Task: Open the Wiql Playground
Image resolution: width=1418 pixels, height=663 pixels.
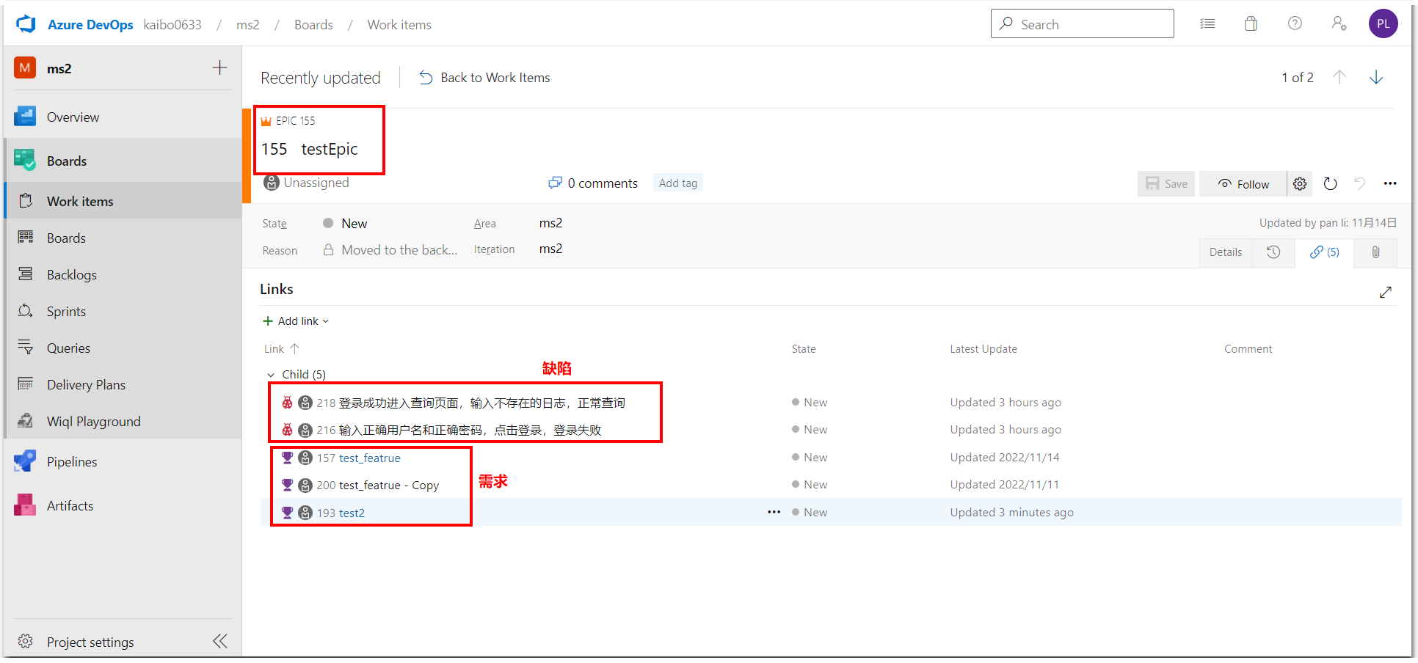Action: point(93,421)
